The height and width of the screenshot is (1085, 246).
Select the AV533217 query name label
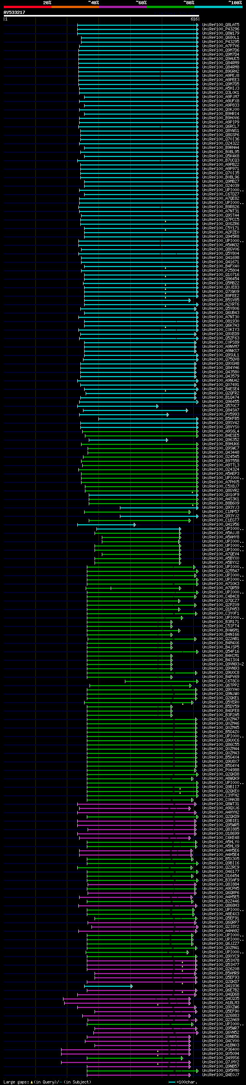[14, 13]
